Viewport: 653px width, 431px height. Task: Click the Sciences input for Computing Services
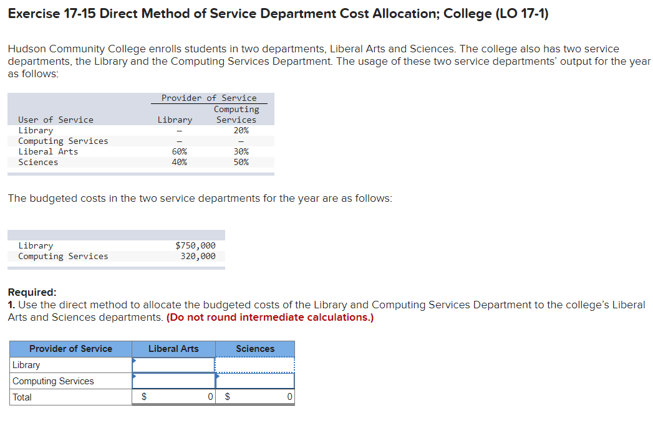tap(256, 381)
